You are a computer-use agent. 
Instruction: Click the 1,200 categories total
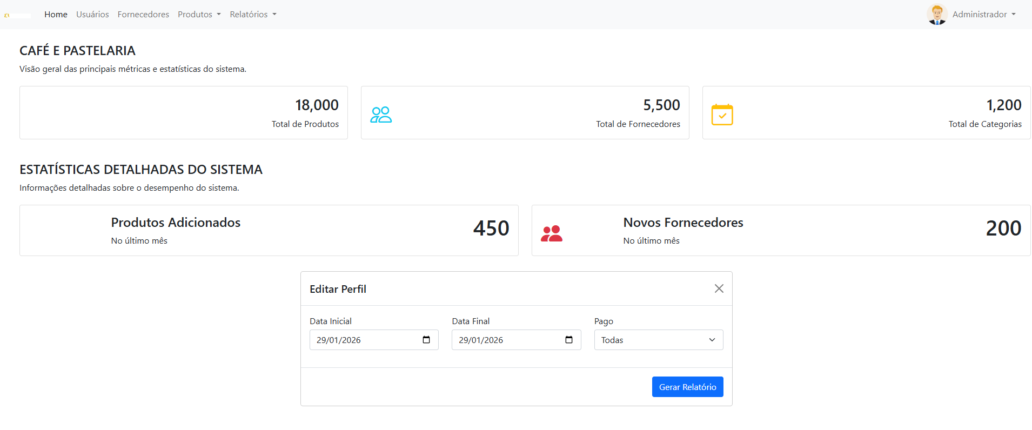(x=1004, y=105)
